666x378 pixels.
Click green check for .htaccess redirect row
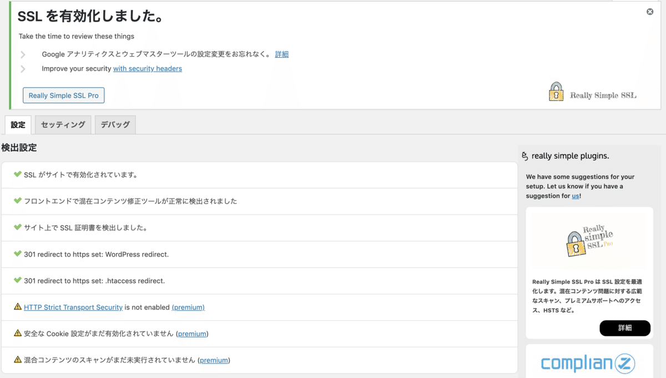click(18, 280)
